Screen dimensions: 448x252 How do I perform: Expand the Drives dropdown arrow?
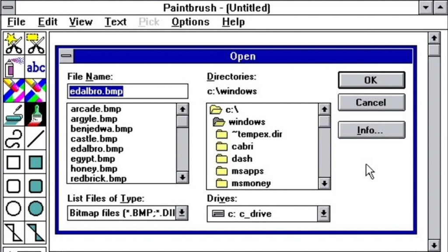coord(323,213)
